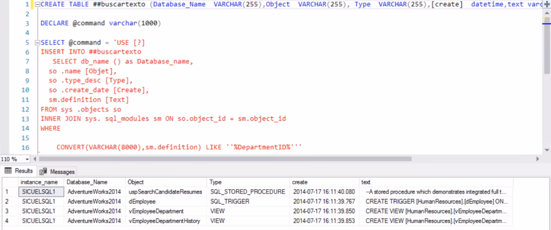Click the horizontal scrollbar left arrow
551x230 pixels.
(35, 159)
